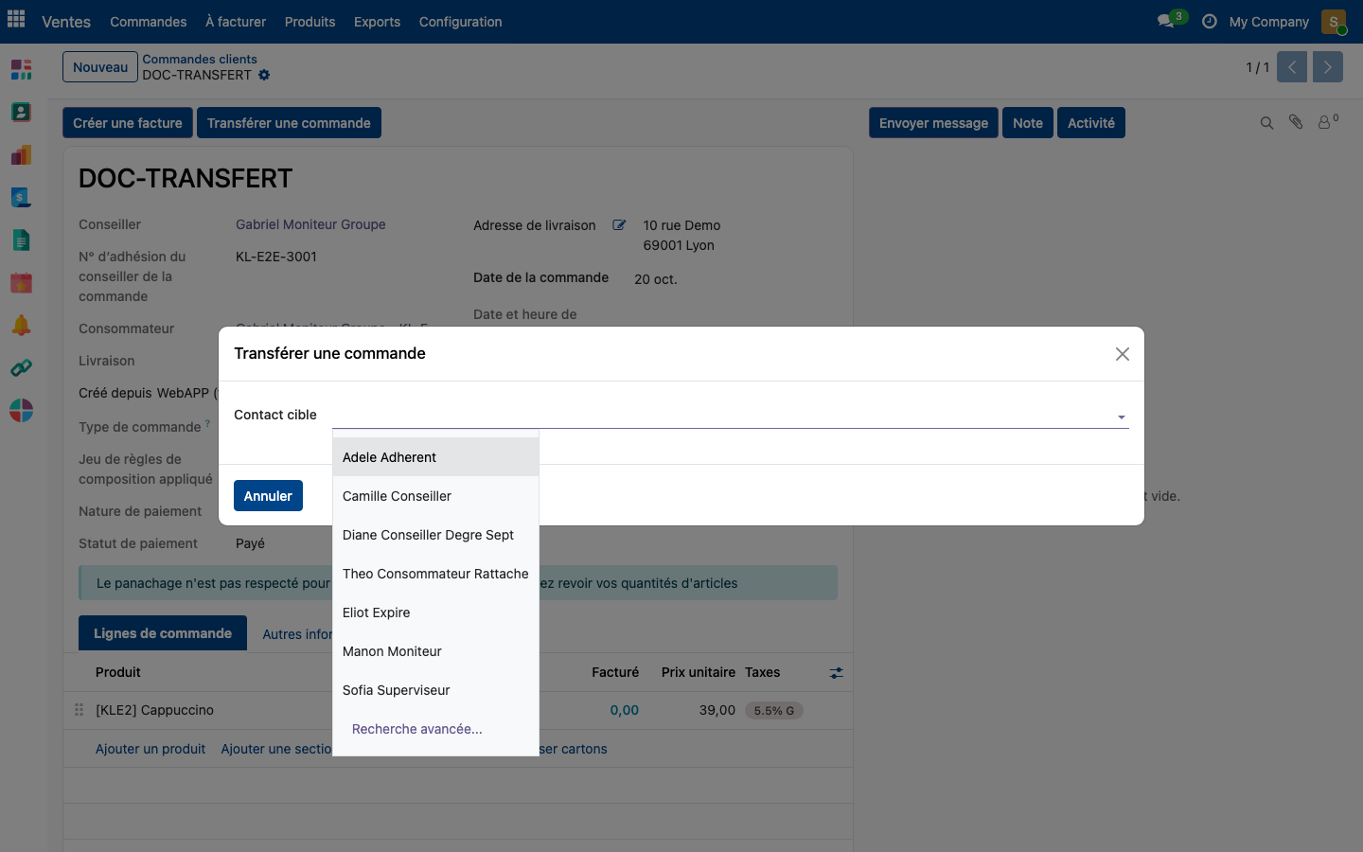Click the paperclip attachments icon
The image size is (1363, 852).
tap(1296, 122)
